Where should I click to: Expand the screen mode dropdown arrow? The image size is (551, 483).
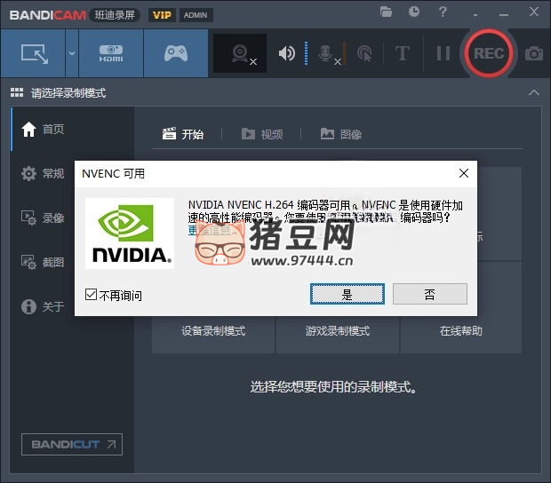(72, 53)
